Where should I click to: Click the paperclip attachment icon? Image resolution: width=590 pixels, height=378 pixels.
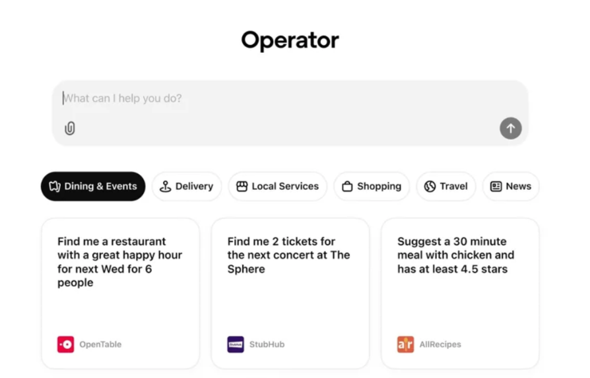tap(70, 129)
